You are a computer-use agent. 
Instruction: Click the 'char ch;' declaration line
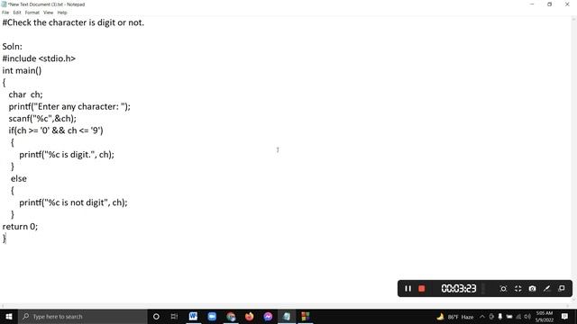coord(26,94)
